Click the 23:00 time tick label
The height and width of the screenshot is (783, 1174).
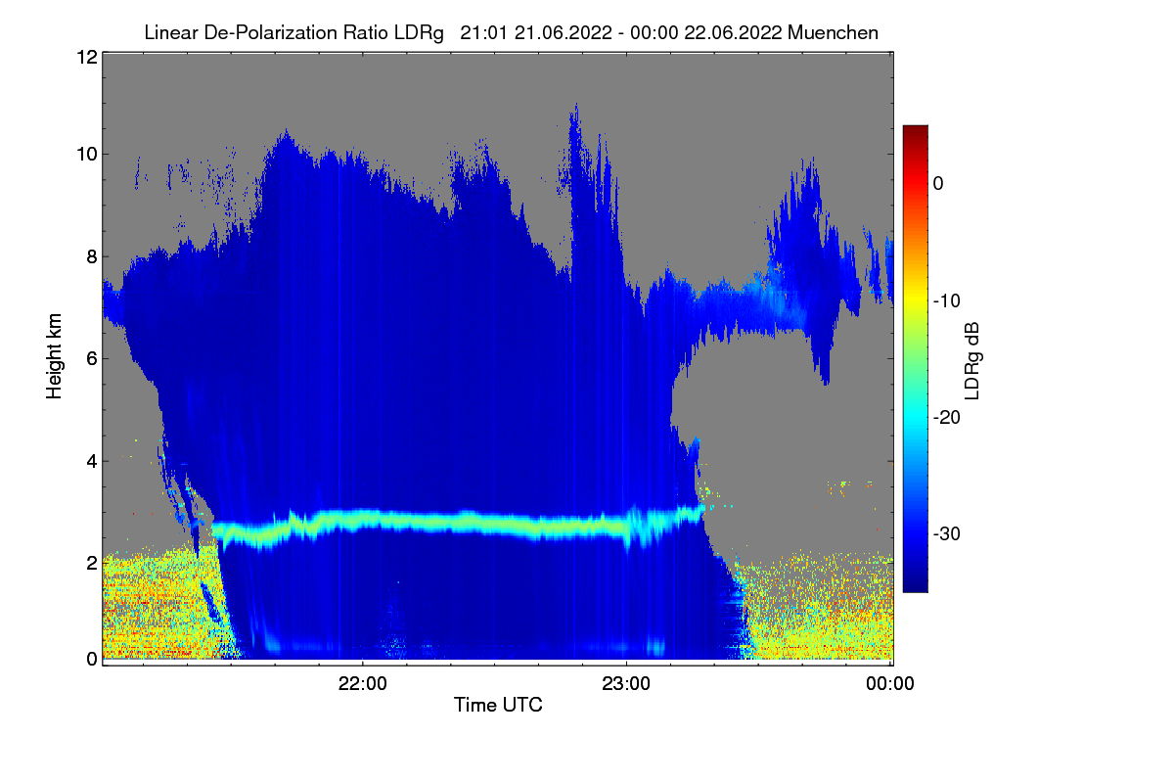point(626,684)
